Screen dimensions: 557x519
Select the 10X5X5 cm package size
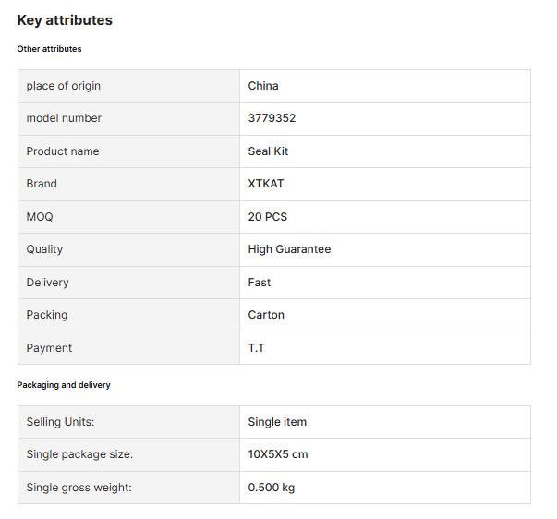click(278, 454)
